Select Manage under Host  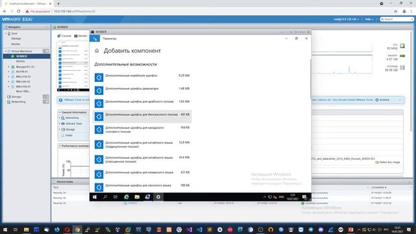click(x=16, y=39)
